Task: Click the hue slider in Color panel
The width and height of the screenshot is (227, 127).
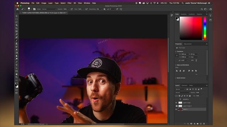Action: (x=205, y=28)
